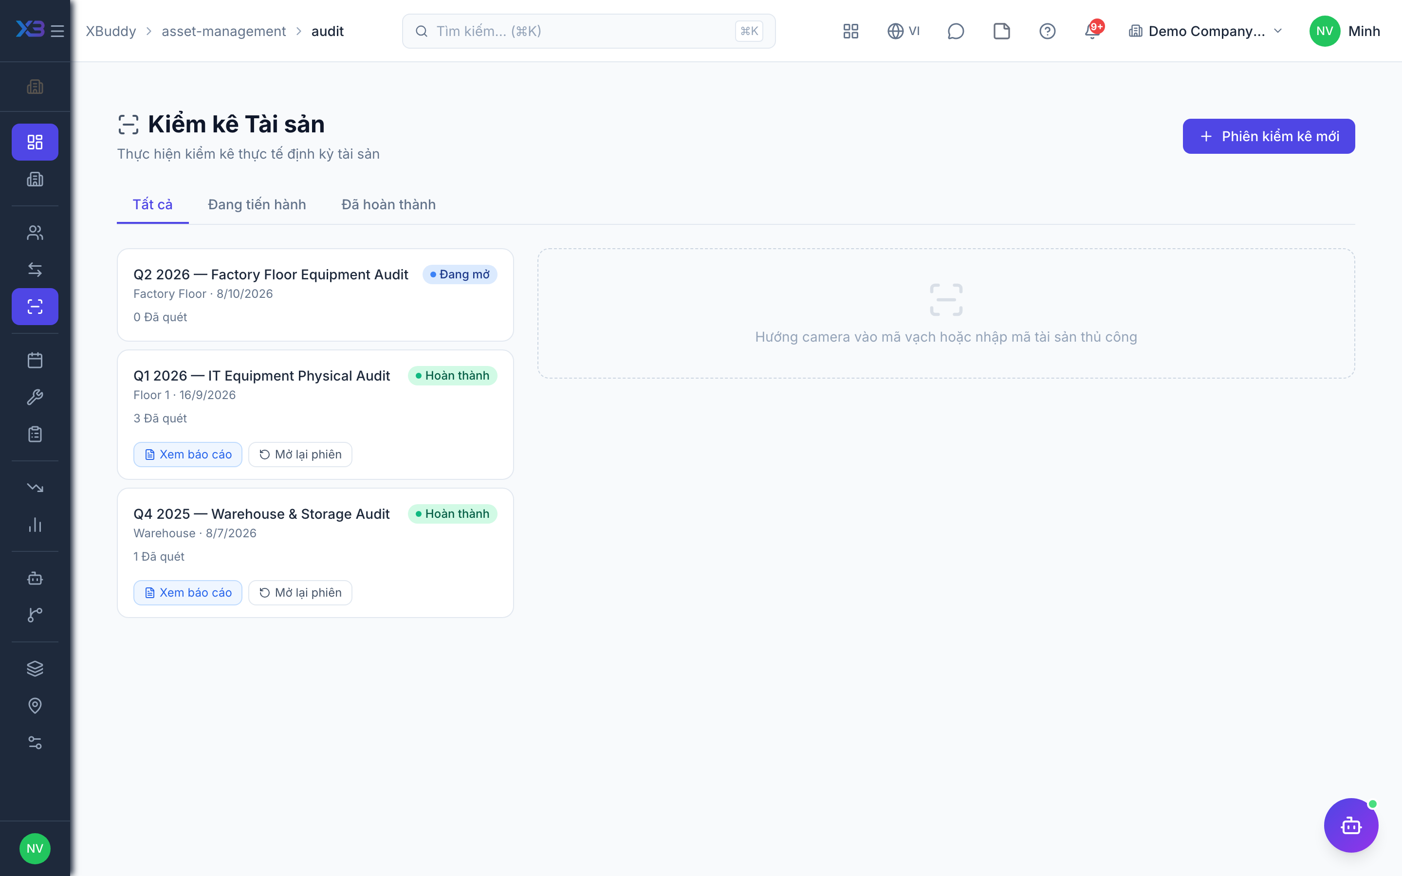1402x876 pixels.
Task: Reopen the Q4 2025 Warehouse audit session
Action: point(300,592)
